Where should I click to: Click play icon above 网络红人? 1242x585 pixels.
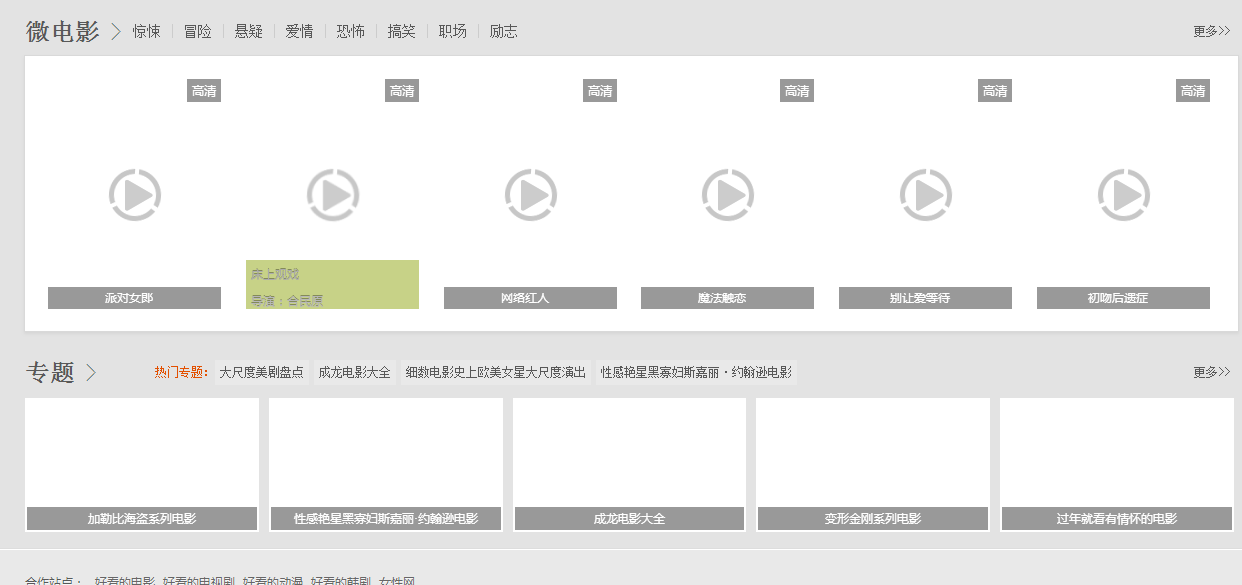[x=530, y=195]
